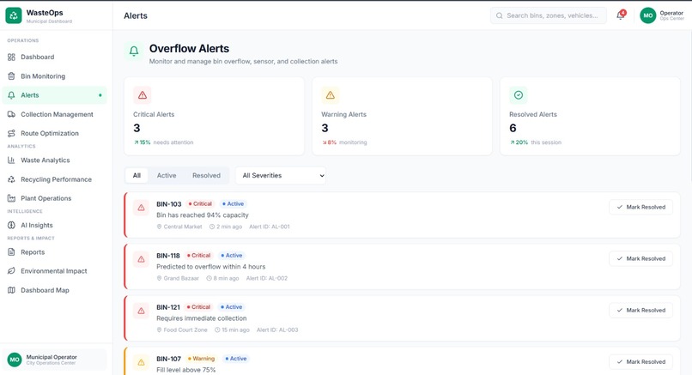The width and height of the screenshot is (692, 375).
Task: Click the Critical Alerts summary card
Action: point(214,117)
